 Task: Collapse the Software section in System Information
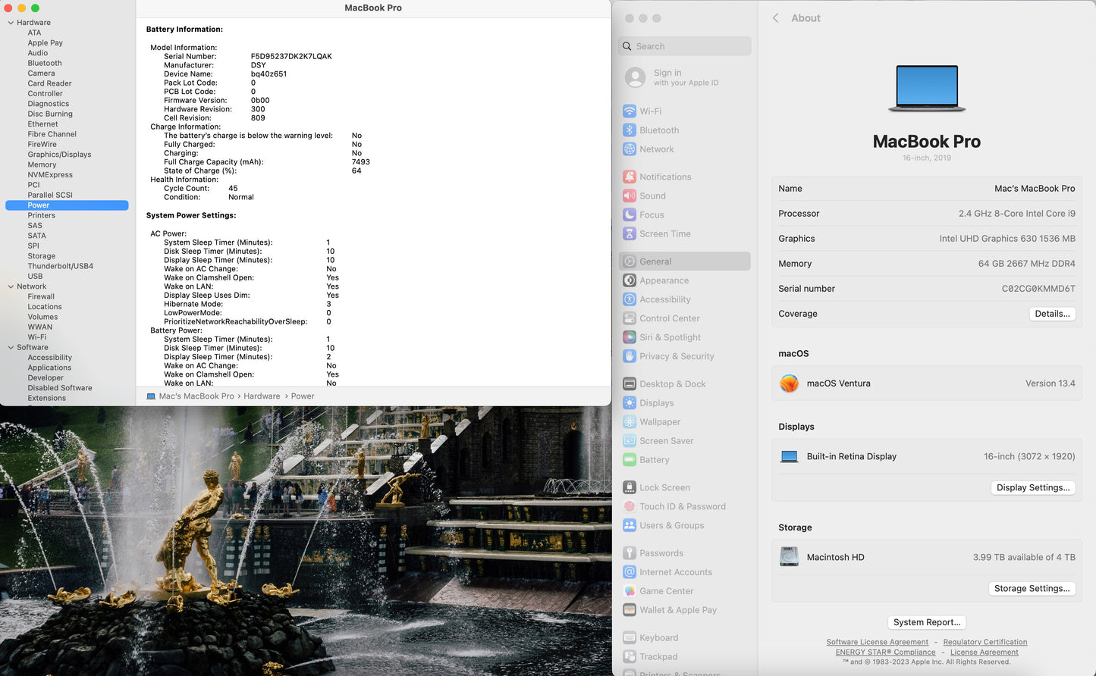pyautogui.click(x=11, y=347)
